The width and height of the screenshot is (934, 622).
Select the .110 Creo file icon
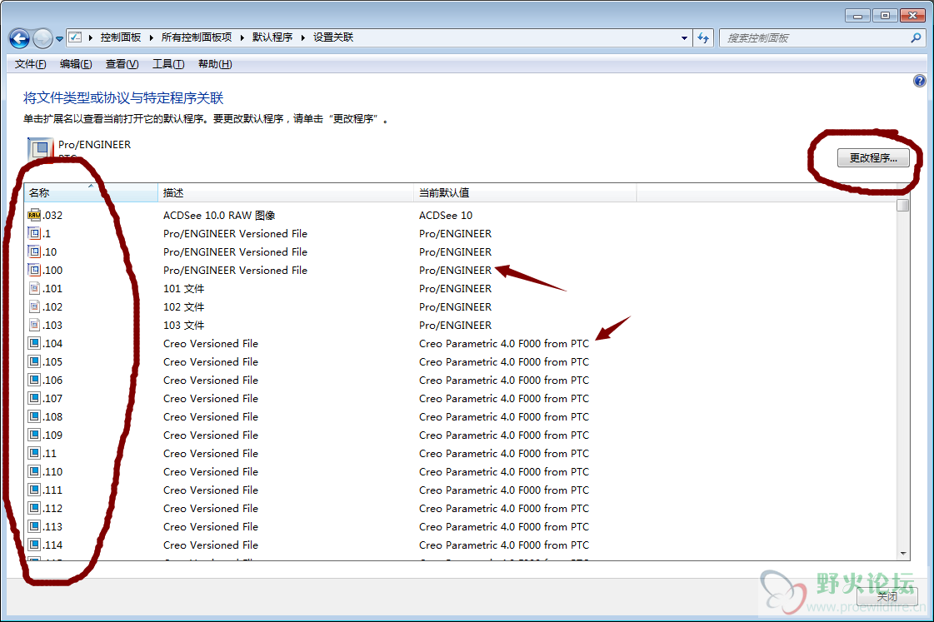tap(34, 472)
